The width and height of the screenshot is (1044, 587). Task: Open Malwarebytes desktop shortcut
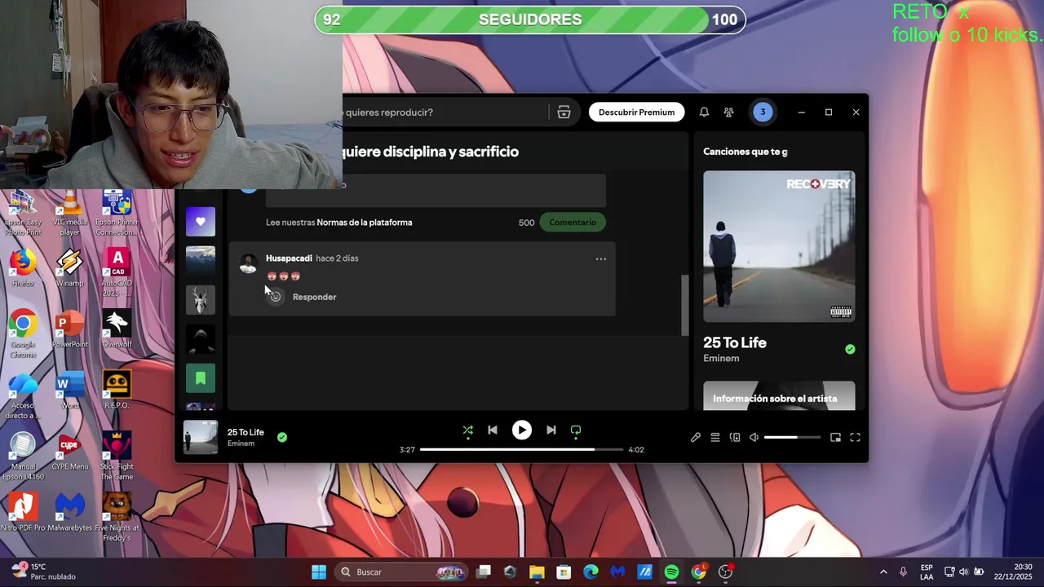tap(69, 514)
